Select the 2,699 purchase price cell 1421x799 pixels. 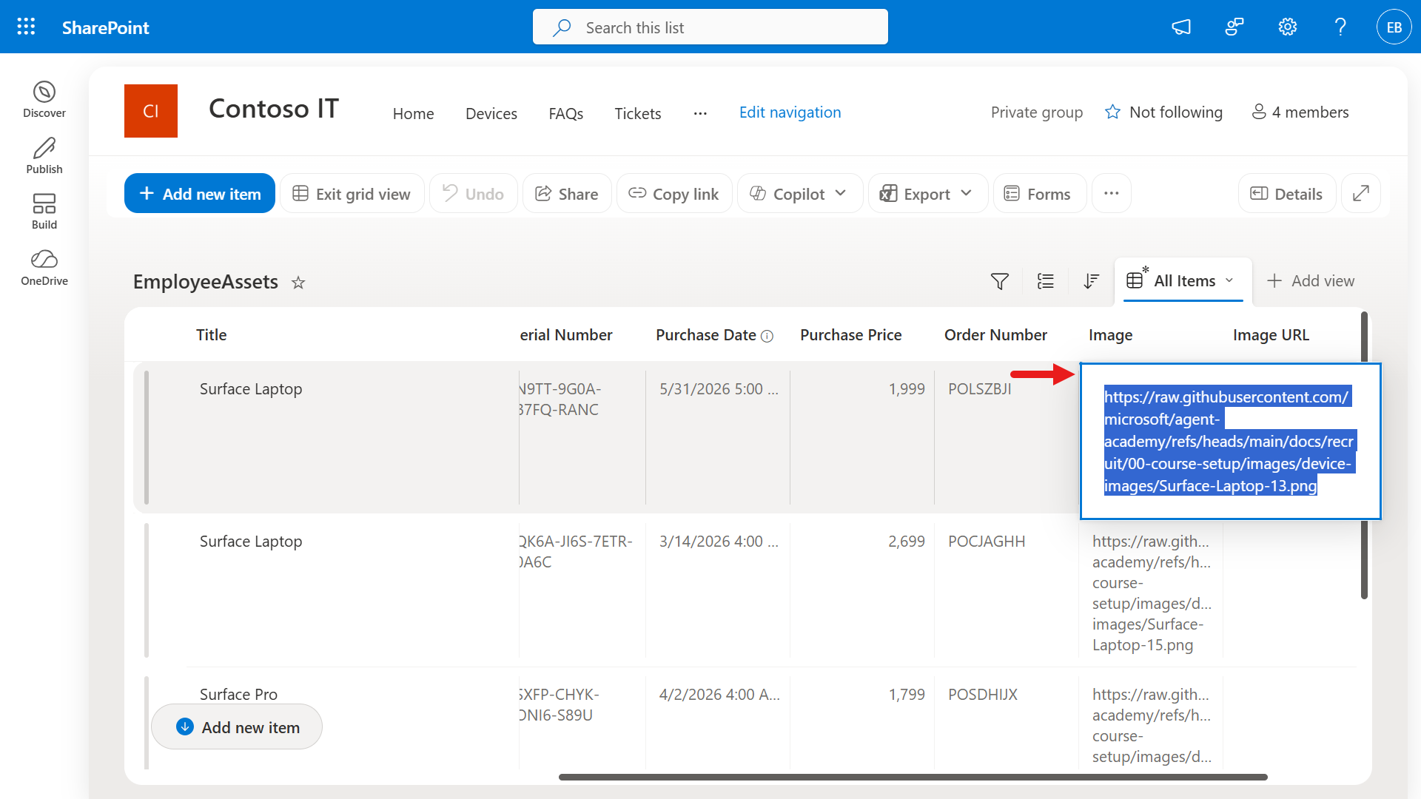862,590
